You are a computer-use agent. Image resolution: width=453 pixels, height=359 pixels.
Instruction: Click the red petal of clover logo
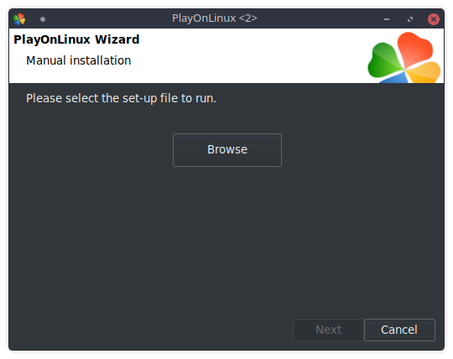pyautogui.click(x=415, y=48)
